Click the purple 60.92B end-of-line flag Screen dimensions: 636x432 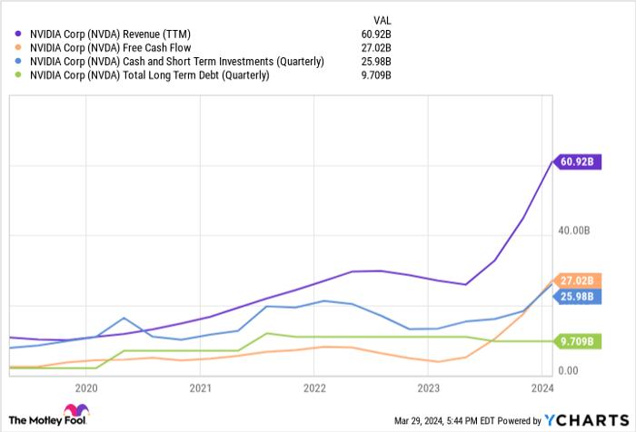click(577, 162)
